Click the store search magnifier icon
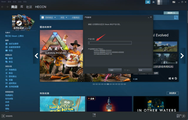 176,18
